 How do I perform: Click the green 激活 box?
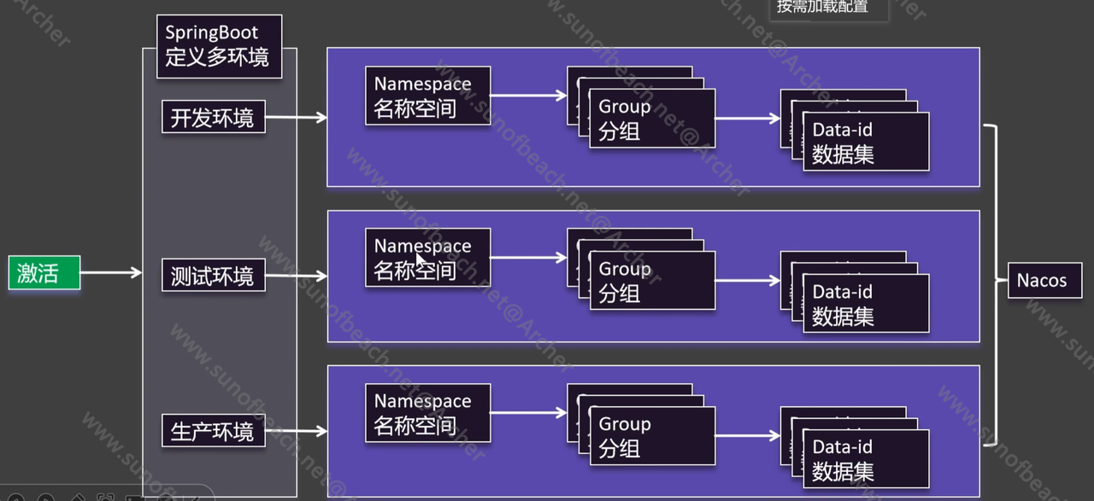(44, 273)
